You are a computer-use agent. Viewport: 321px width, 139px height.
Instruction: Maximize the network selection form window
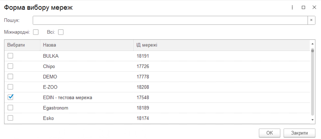[303, 8]
